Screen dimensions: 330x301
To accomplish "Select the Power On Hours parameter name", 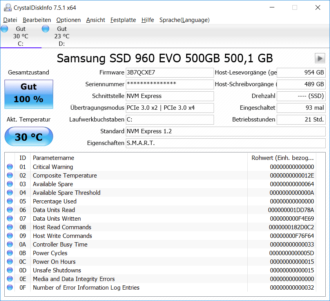I will (54, 262).
